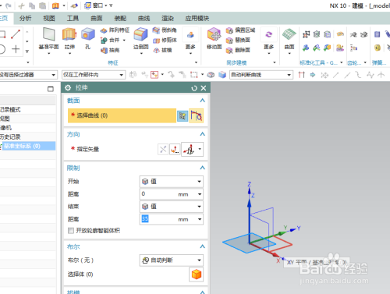Select the line sketch tool

point(16,34)
